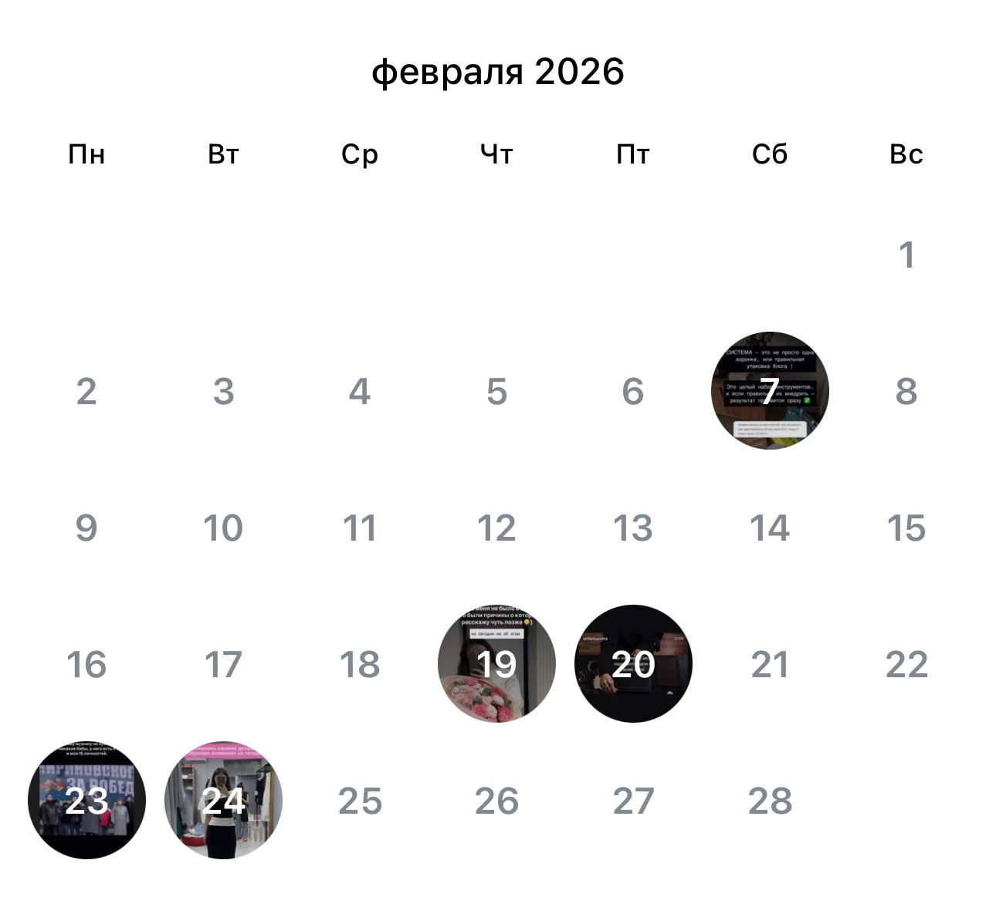996x914 pixels.
Task: Click the Пн weekday header
Action: click(x=87, y=154)
